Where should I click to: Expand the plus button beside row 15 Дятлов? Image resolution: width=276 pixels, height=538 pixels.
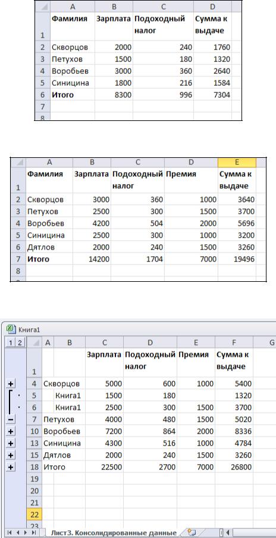[x=11, y=455]
